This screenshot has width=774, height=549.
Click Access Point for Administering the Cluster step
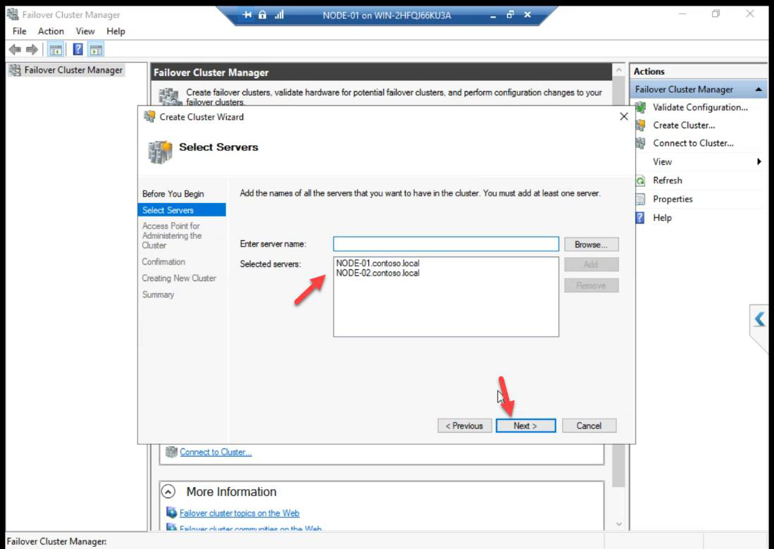point(172,235)
